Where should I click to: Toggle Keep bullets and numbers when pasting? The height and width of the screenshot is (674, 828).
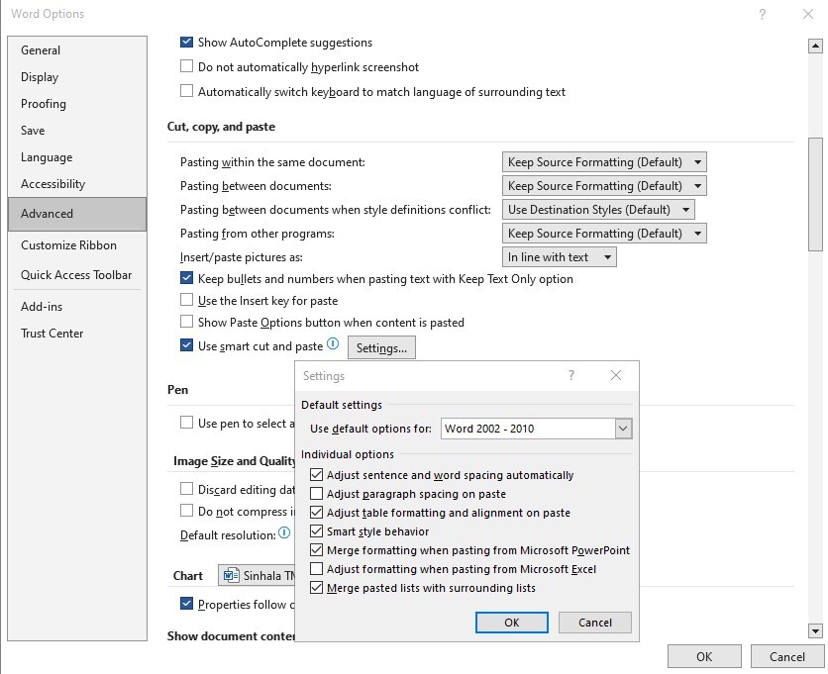[186, 278]
